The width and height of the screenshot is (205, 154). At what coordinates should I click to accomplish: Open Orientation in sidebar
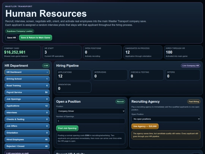point(27,133)
